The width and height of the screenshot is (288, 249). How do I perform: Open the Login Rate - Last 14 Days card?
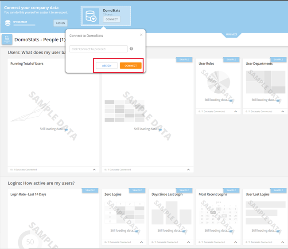point(53,219)
